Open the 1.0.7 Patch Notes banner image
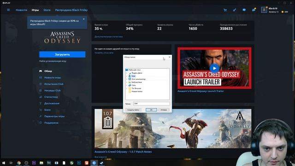This screenshot has height=166, width=295. [x=173, y=128]
